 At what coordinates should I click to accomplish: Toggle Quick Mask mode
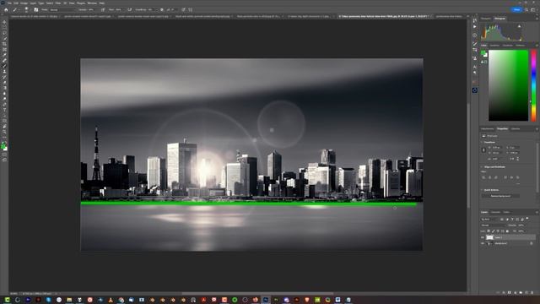pyautogui.click(x=4, y=155)
